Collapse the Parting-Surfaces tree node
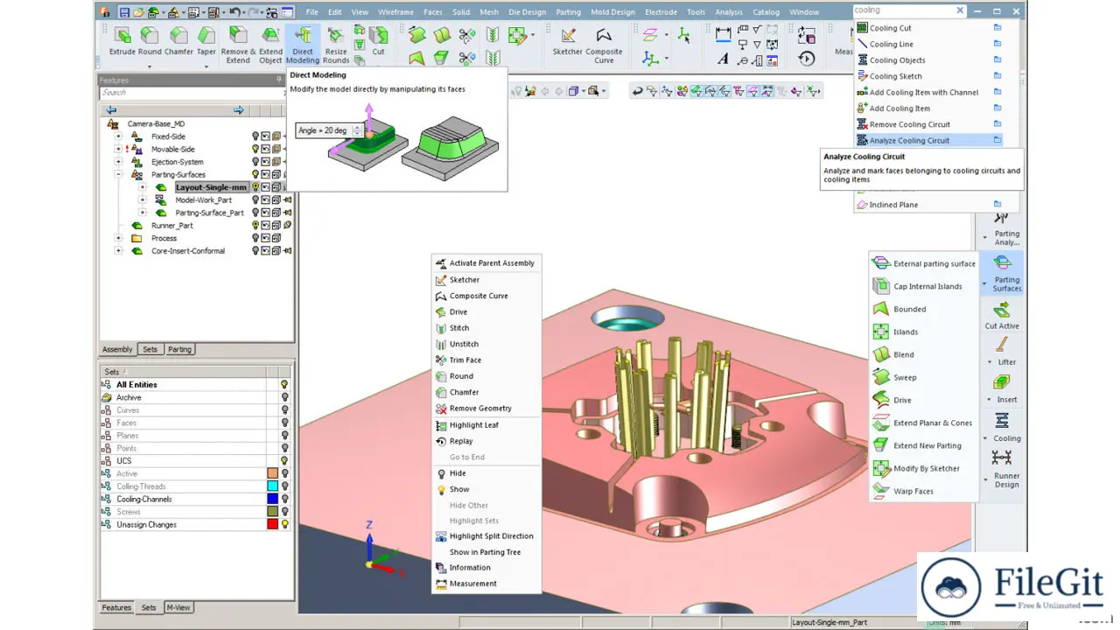 (118, 175)
